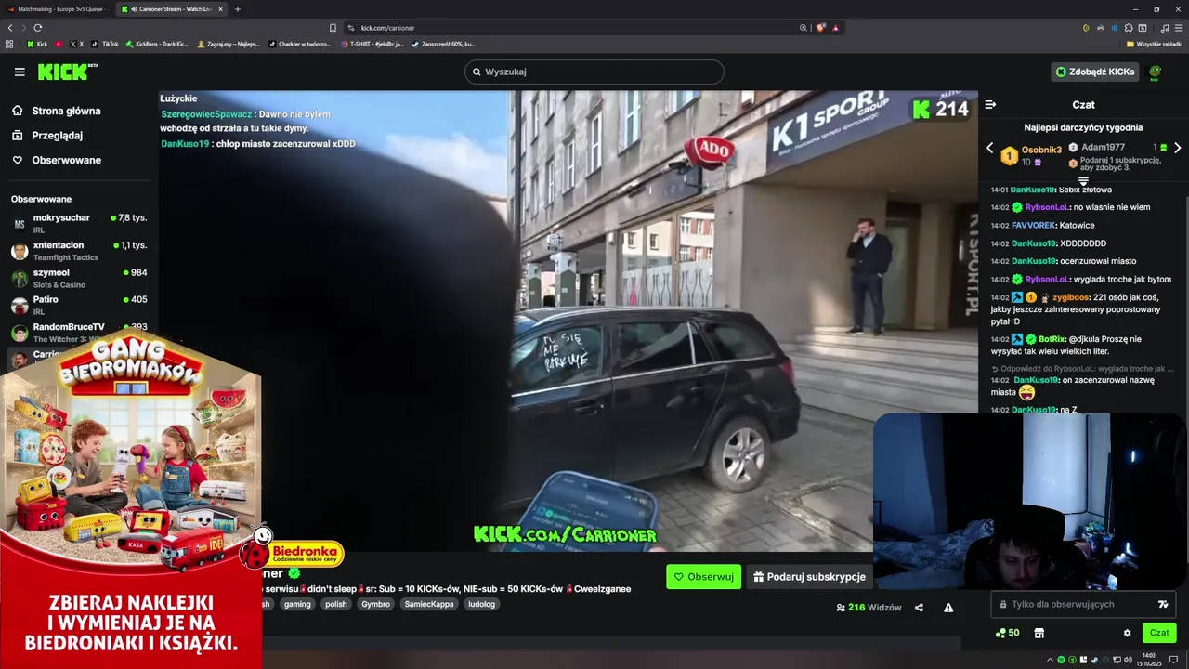
Task: Click Adam1977 gifter name
Action: [x=1103, y=147]
